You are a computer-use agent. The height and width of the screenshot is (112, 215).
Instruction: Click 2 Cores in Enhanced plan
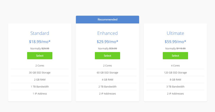(x=107, y=66)
